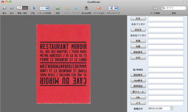Open the image change dropdown arrow
The image size is (188, 112).
(47, 8)
